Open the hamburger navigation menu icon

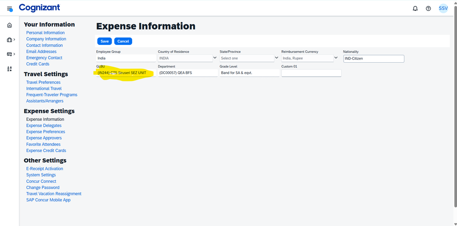10,9
